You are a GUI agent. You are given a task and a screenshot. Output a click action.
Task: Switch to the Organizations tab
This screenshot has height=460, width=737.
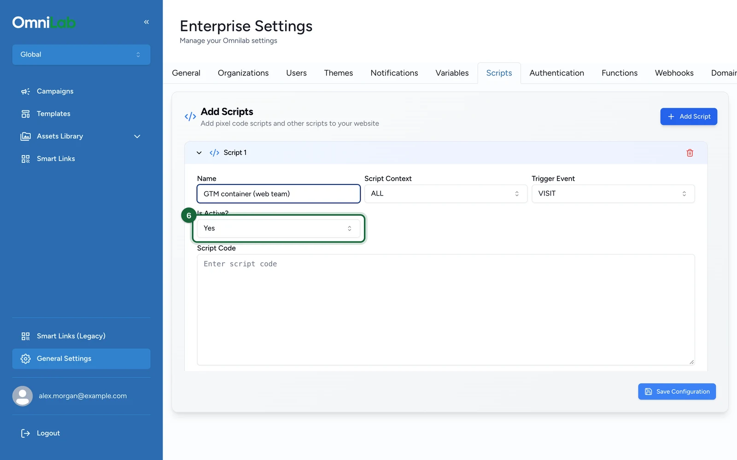(243, 73)
